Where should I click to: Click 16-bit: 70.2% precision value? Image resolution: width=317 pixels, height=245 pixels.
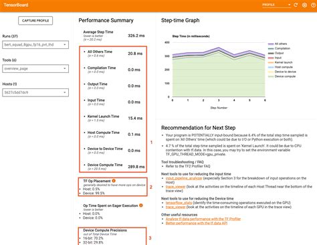(93, 238)
